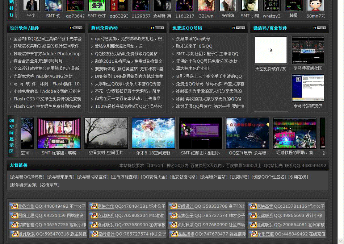The width and height of the screenshot is (344, 244).
Task: Open post QQ校友给力活动免费领取QQ黄钻
Action: coord(126,54)
